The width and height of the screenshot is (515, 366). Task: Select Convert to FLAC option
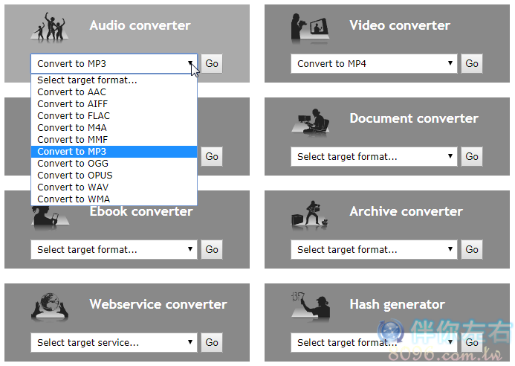coord(114,116)
